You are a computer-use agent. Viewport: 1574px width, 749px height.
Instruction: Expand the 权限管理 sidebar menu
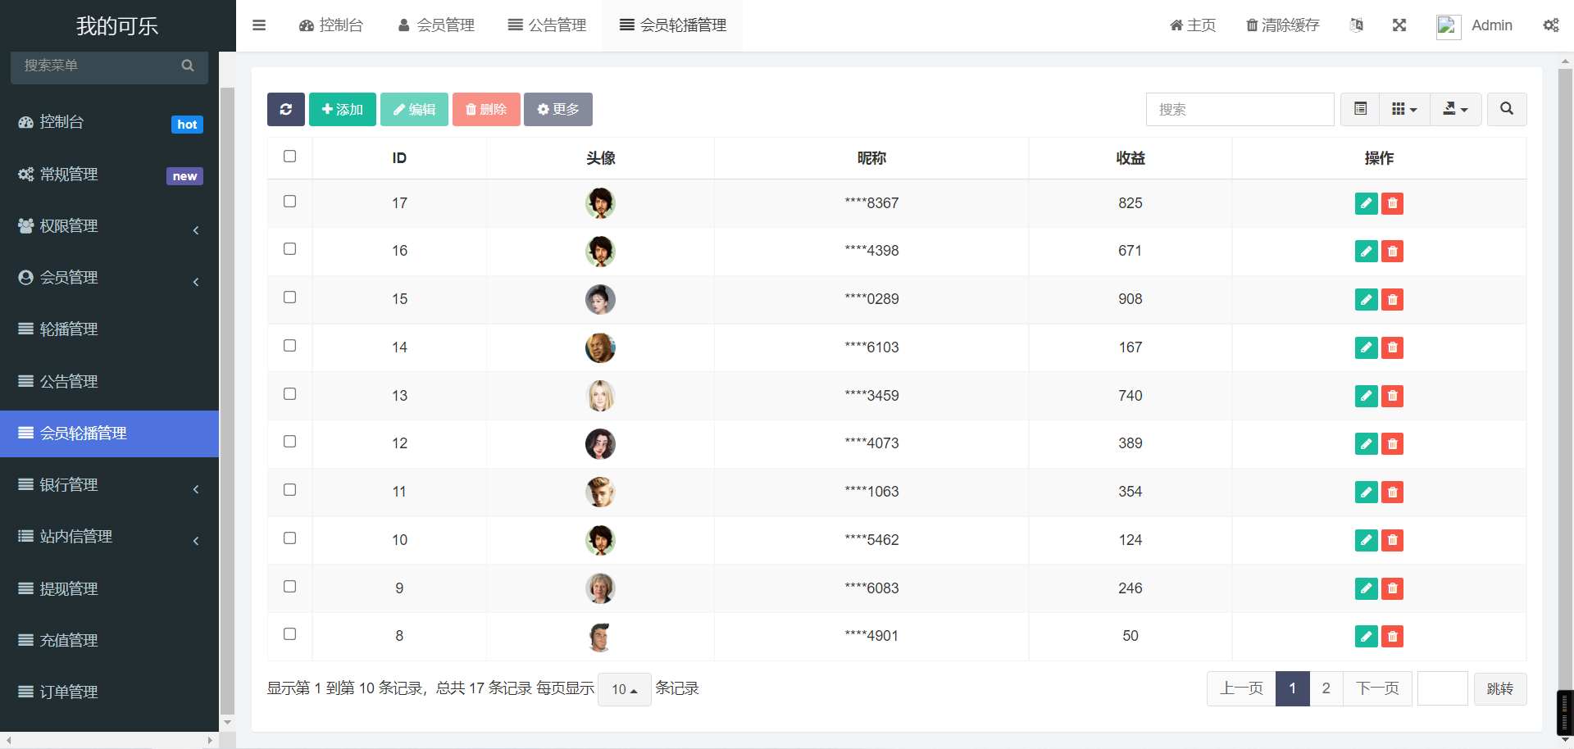tap(109, 226)
